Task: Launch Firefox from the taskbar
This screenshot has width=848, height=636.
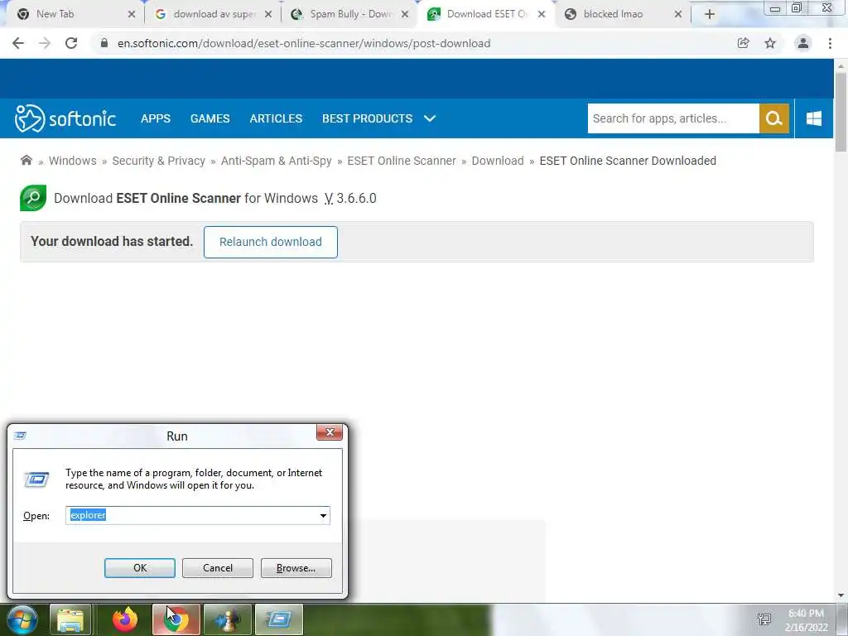Action: [x=125, y=619]
